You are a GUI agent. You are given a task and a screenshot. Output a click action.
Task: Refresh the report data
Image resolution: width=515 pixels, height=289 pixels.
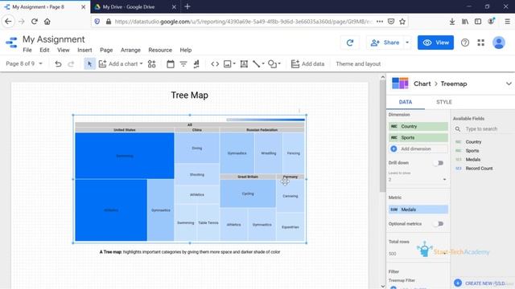[x=350, y=43]
